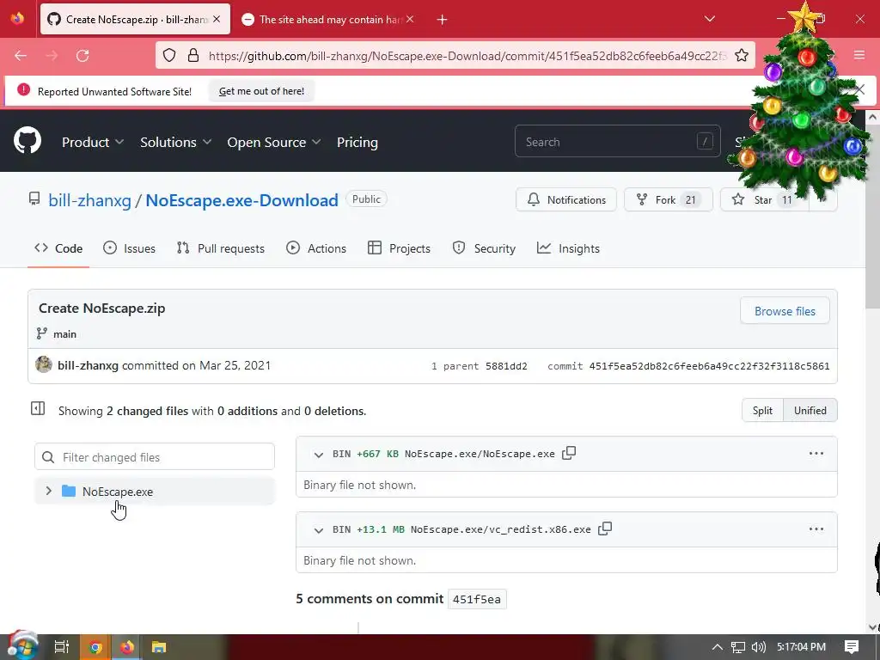This screenshot has width=880, height=660.
Task: Click the Notifications bell button
Action: (x=566, y=199)
